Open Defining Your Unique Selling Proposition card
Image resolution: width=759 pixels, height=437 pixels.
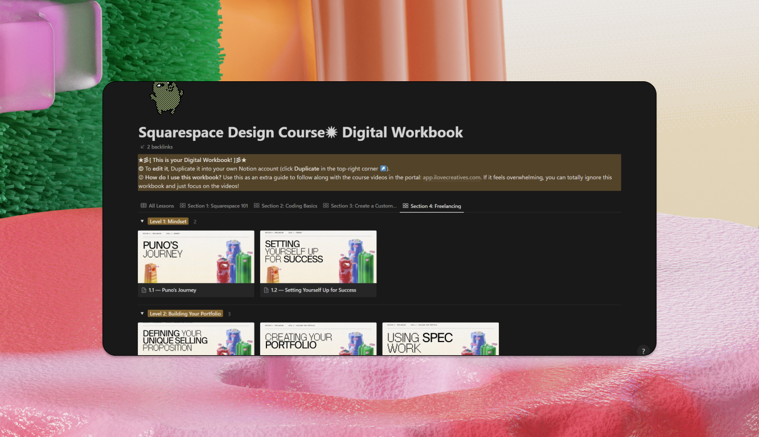(196, 339)
